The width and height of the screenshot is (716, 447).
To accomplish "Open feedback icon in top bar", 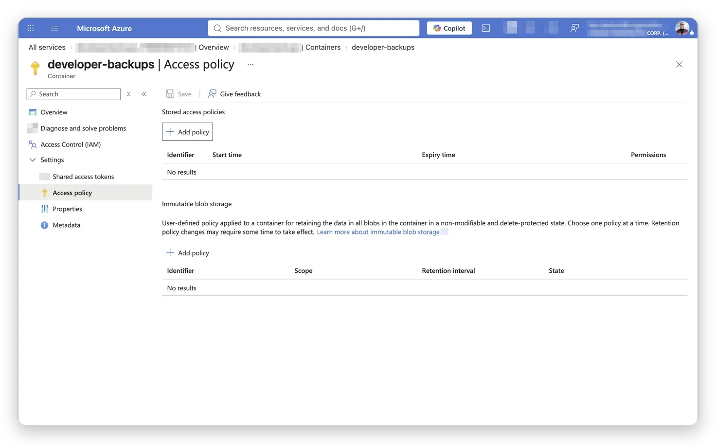I will click(574, 28).
